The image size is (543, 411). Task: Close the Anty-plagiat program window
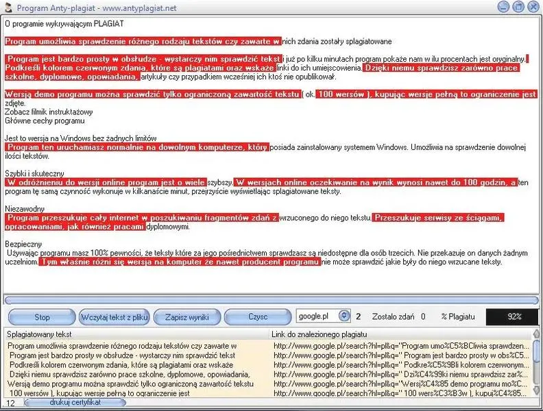coord(533,7)
